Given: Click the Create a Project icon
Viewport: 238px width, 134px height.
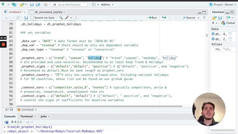Looking at the screenshot, I should point(14,4).
